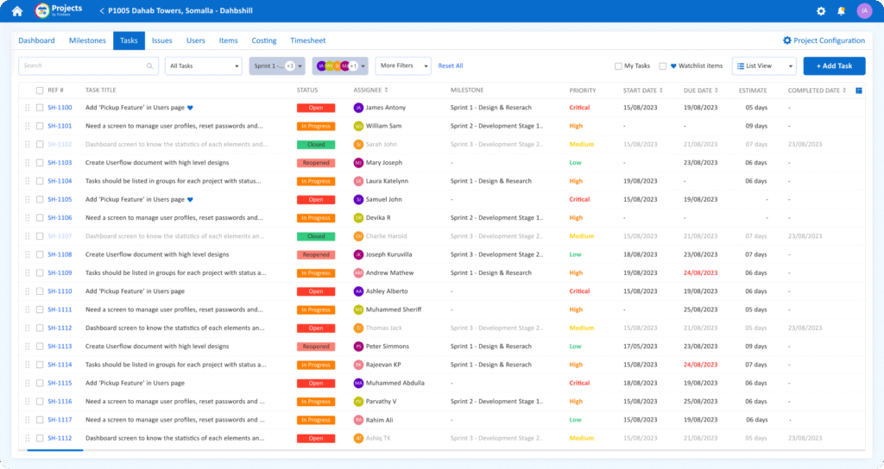The height and width of the screenshot is (469, 884).
Task: Check the select-all checkbox in table header
Action: (x=40, y=91)
